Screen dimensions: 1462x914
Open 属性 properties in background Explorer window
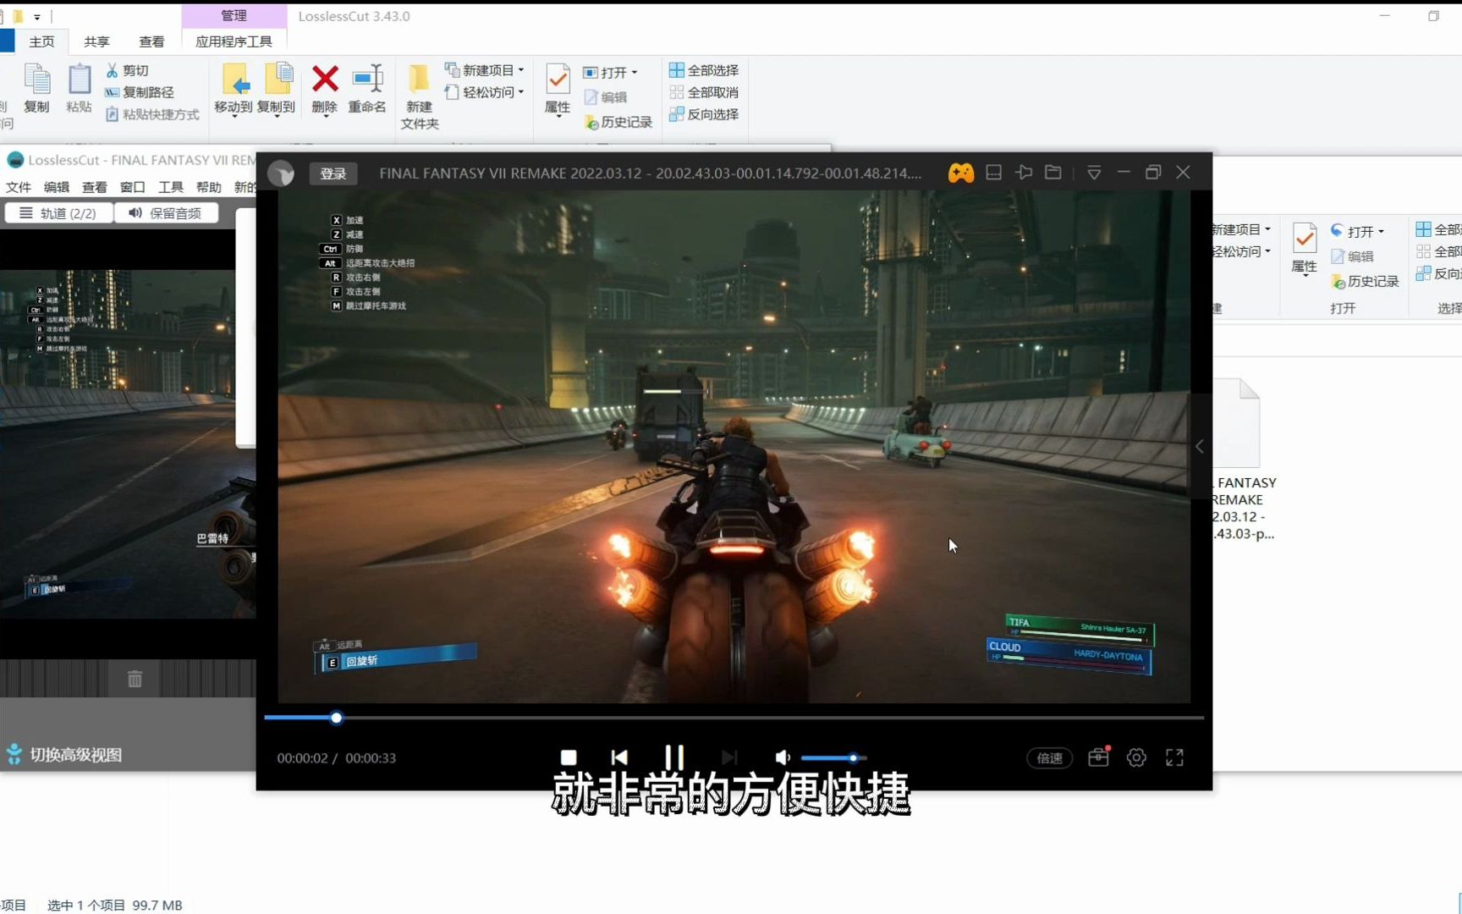coord(1304,250)
